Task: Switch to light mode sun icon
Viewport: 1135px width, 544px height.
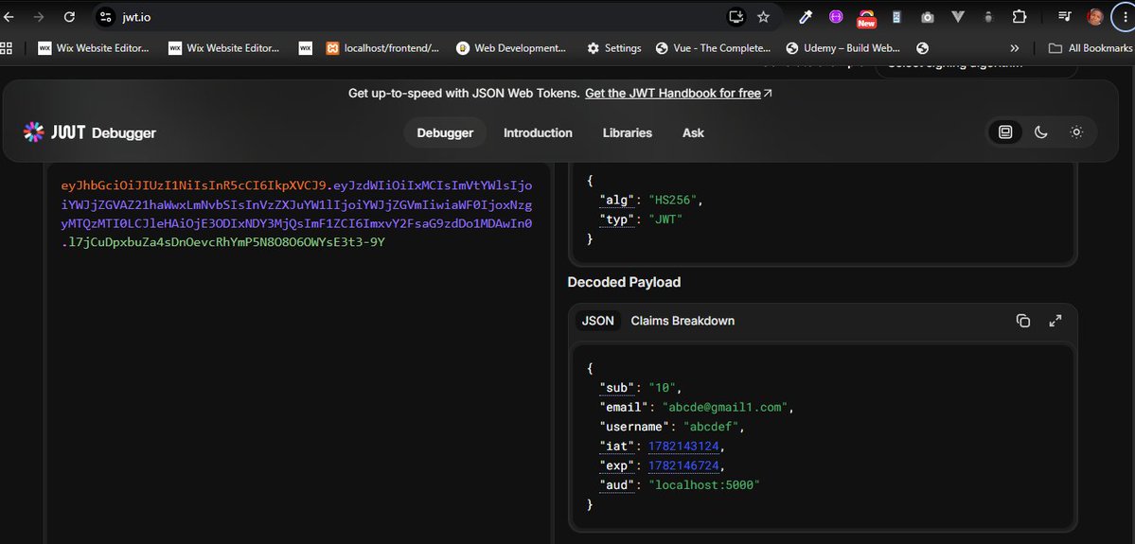Action: (1076, 132)
